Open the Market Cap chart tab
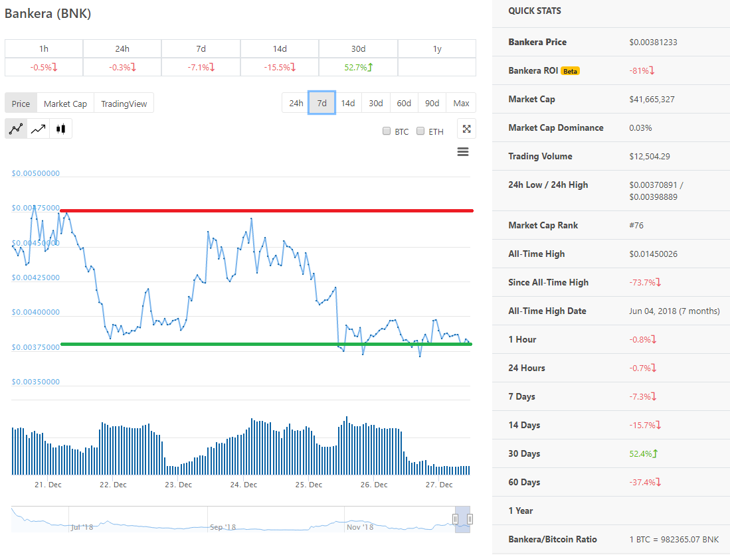730x555 pixels. pyautogui.click(x=65, y=104)
